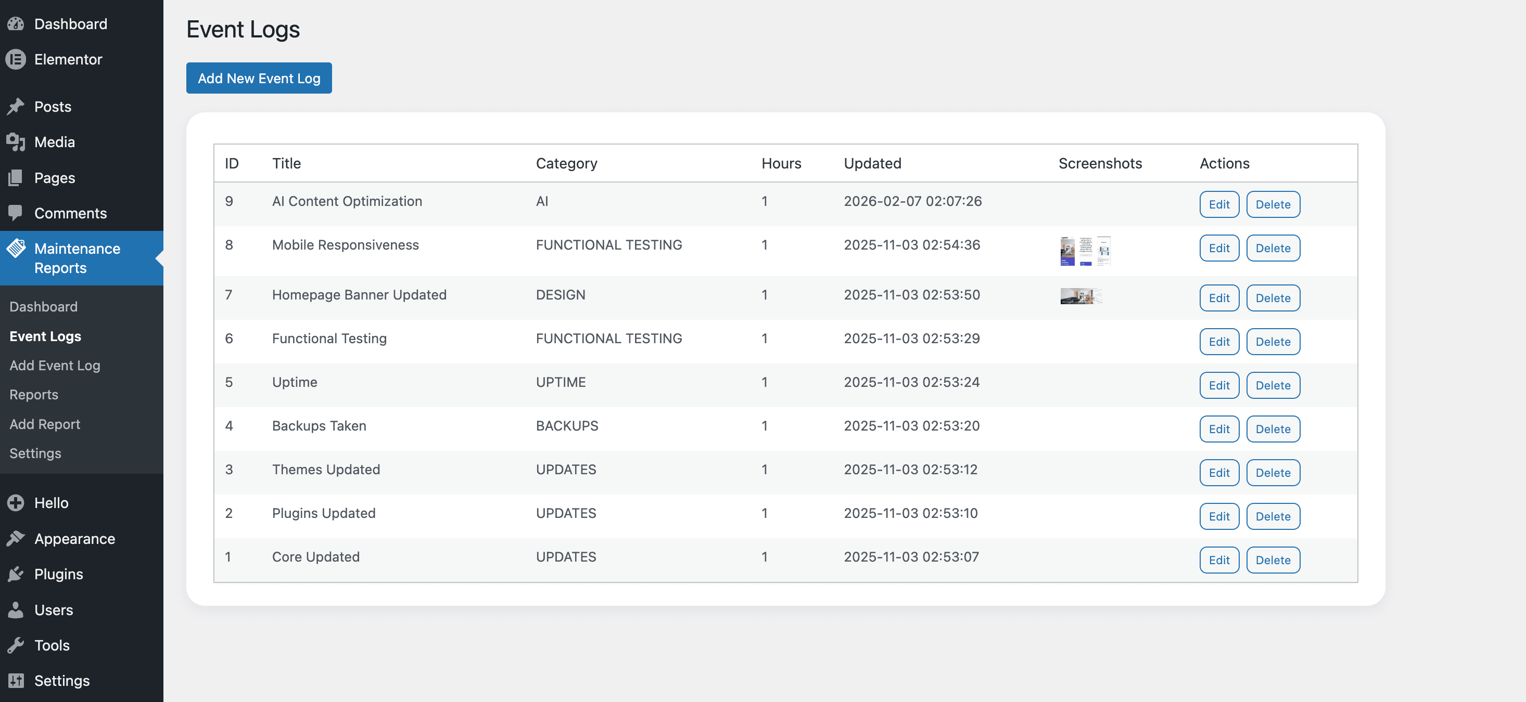Click the Hello plus-circle icon
Viewport: 1526px width, 702px height.
16,502
